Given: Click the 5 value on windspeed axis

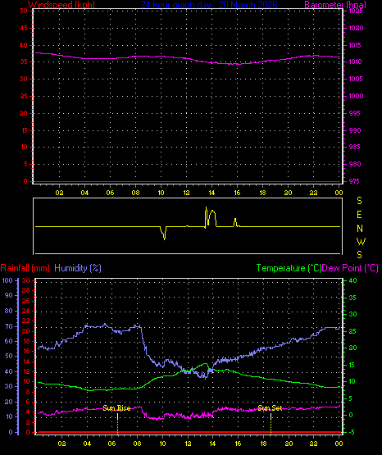Looking at the screenshot, I should (x=25, y=164).
